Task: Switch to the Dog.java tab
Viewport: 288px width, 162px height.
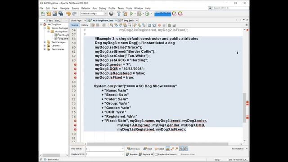Action: [128, 20]
